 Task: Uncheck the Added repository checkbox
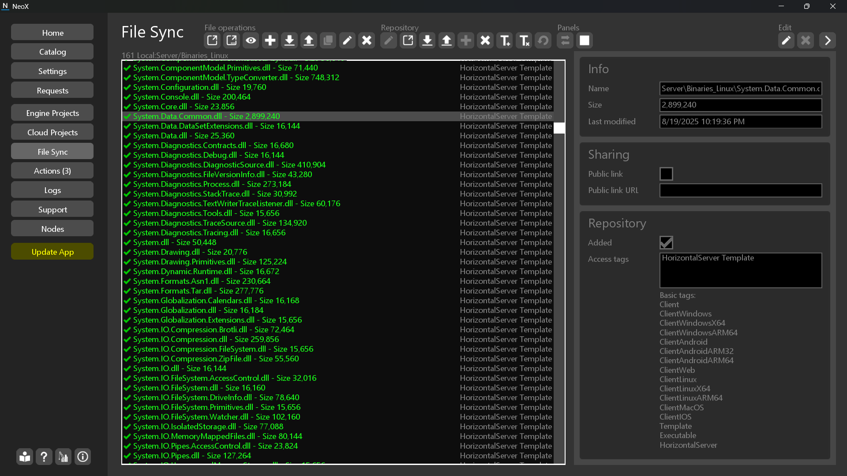tap(666, 242)
